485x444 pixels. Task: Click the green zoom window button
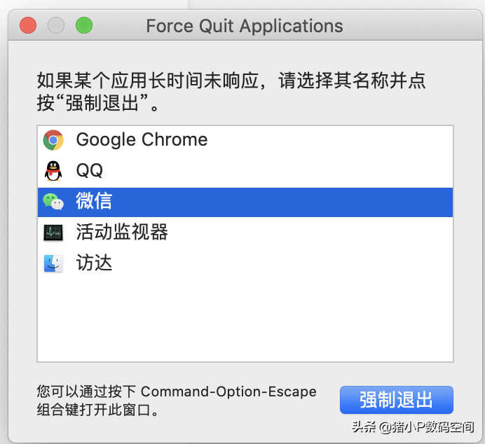(84, 27)
